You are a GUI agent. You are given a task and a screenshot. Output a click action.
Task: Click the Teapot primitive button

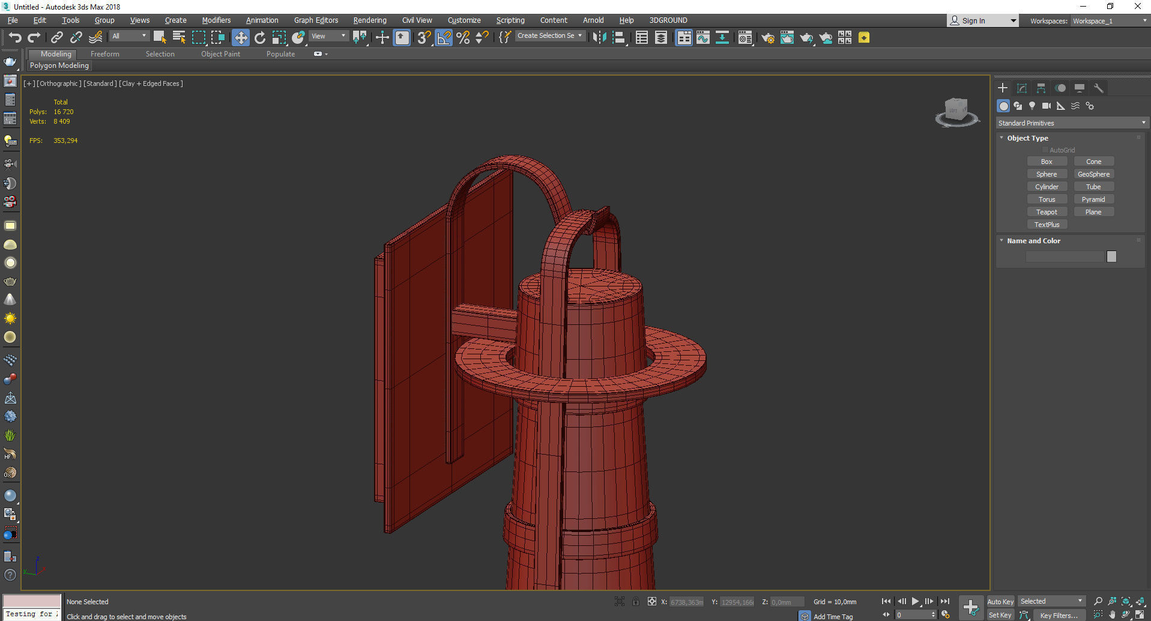point(1047,212)
